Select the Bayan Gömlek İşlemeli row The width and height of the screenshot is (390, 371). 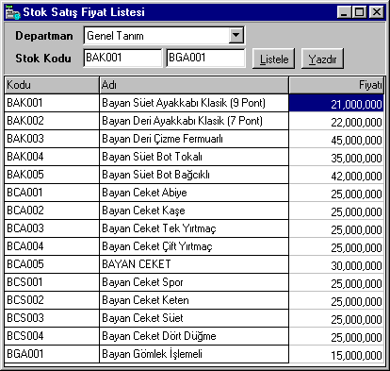[194, 354]
